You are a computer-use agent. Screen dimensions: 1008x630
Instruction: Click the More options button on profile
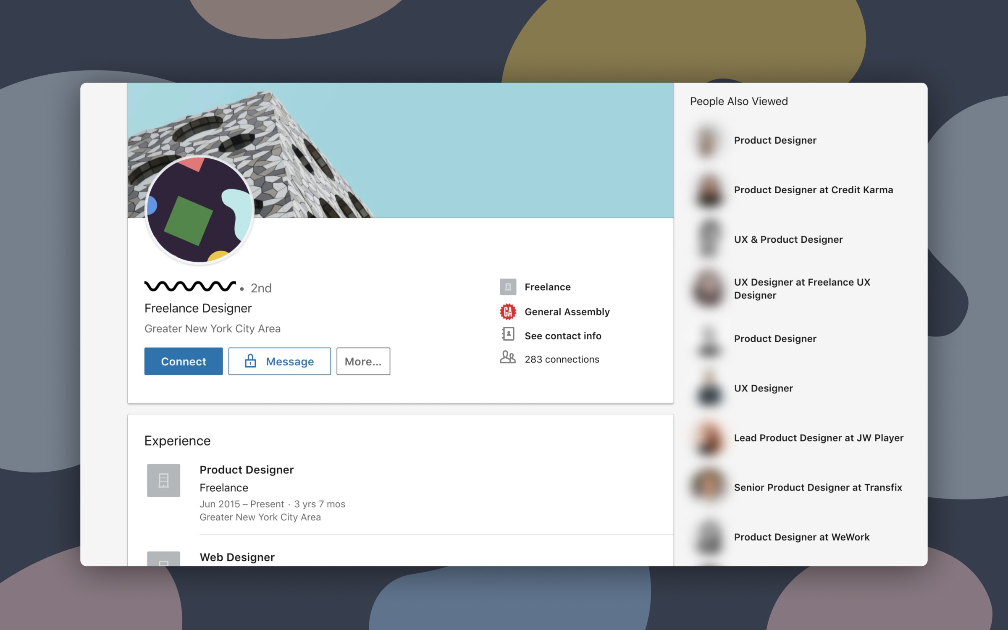[x=363, y=361]
